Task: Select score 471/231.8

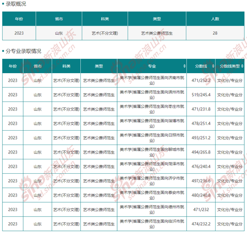Action: click(201, 109)
